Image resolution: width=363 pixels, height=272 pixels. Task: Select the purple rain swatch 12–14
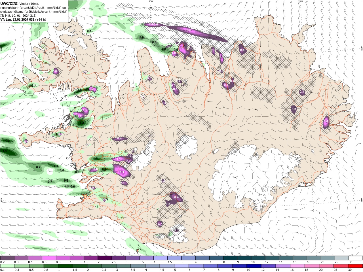(268, 266)
